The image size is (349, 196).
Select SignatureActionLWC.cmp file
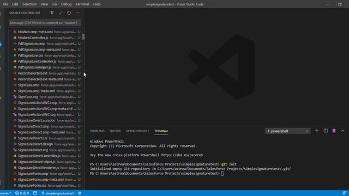click(x=45, y=103)
